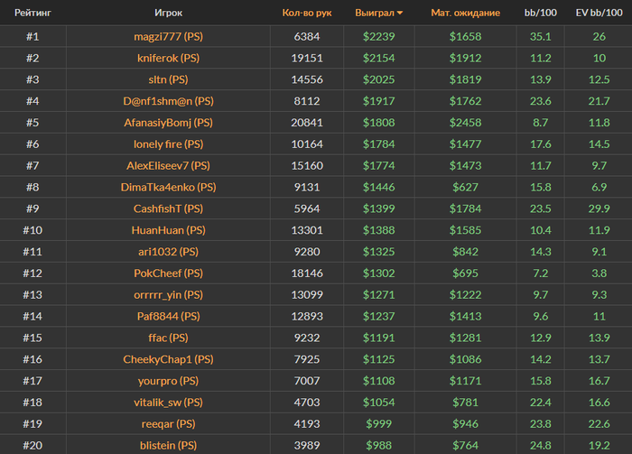Screen dimensions: 632x454
Task: Open D@nf1shm@n (PS) profile
Action: [169, 101]
